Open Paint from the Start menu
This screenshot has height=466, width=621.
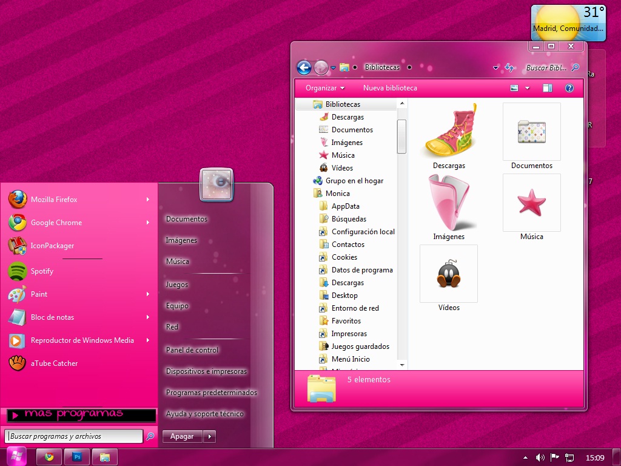38,294
